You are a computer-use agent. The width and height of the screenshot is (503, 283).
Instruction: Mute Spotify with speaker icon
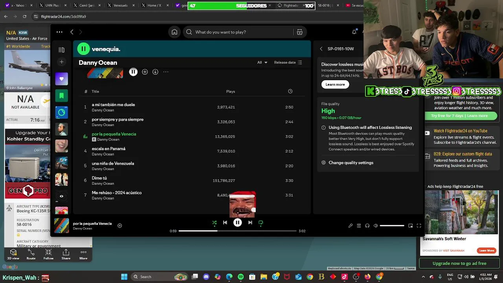point(376,226)
